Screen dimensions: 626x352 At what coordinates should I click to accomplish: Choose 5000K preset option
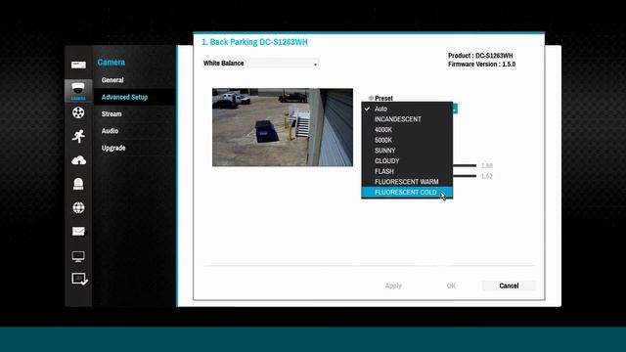click(x=407, y=140)
